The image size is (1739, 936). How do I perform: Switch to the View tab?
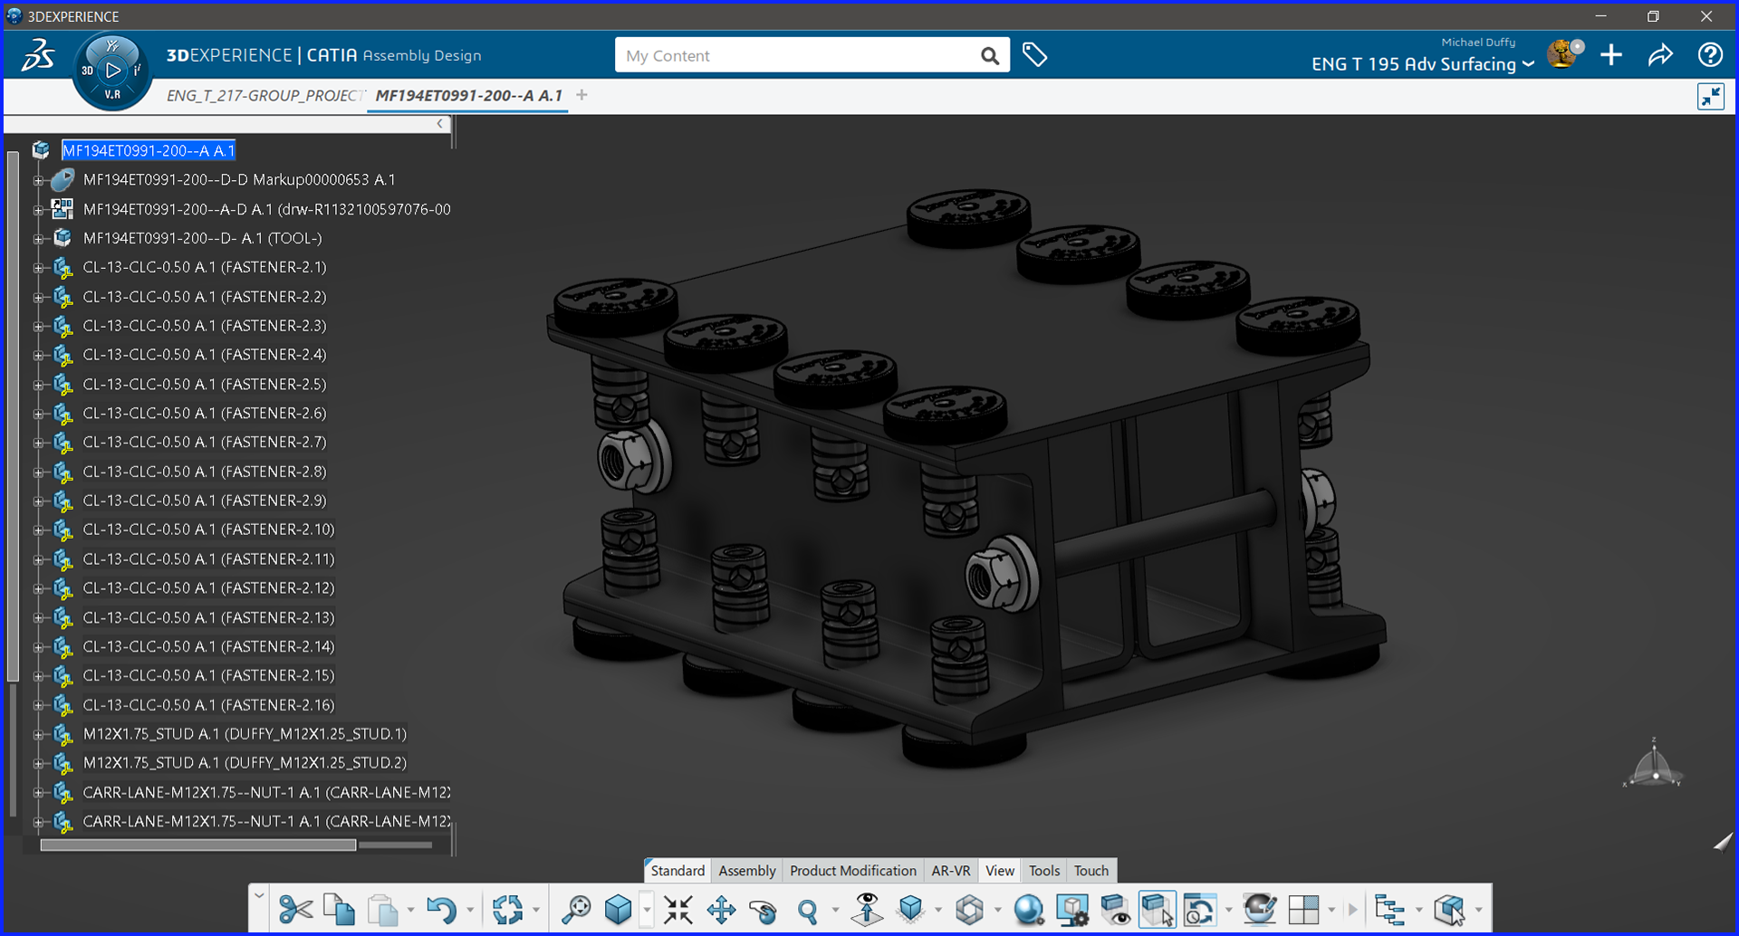click(x=1000, y=871)
